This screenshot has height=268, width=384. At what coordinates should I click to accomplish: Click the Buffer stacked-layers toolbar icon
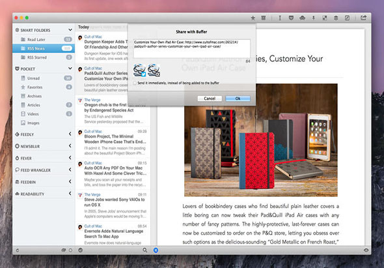[x=336, y=18]
